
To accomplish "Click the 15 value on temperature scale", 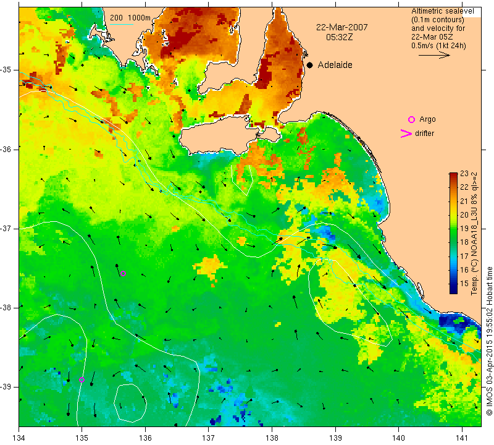I will tap(464, 283).
